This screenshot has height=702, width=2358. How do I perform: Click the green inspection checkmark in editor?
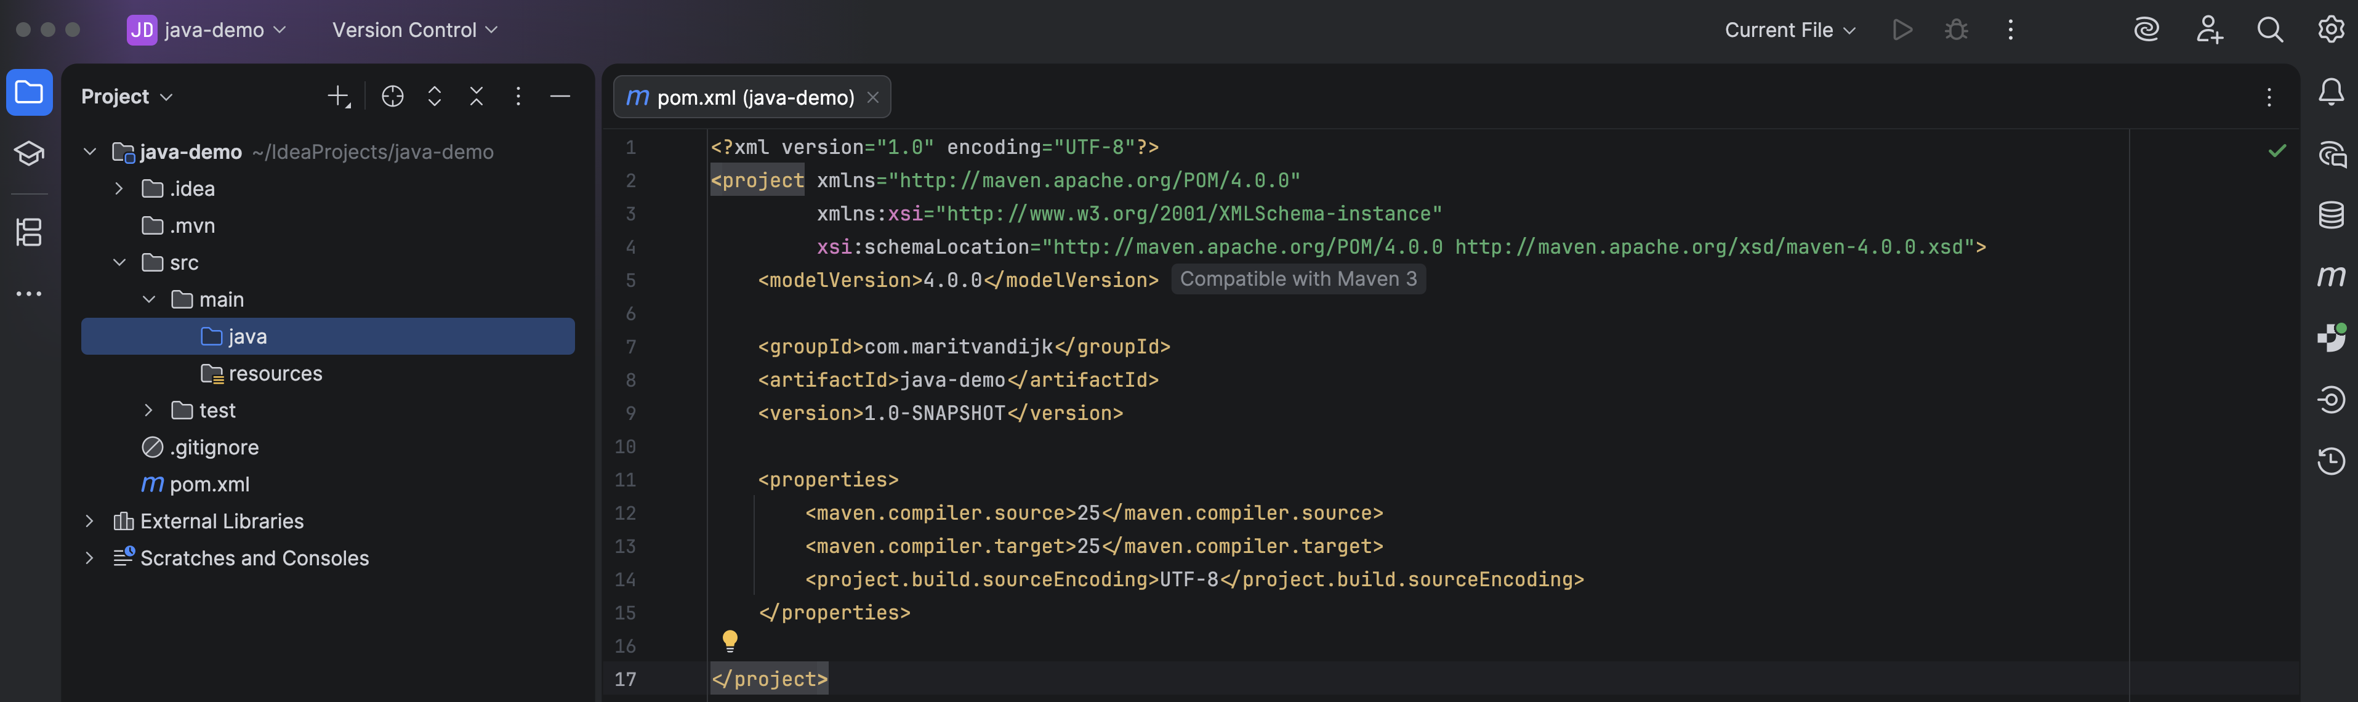[2277, 151]
